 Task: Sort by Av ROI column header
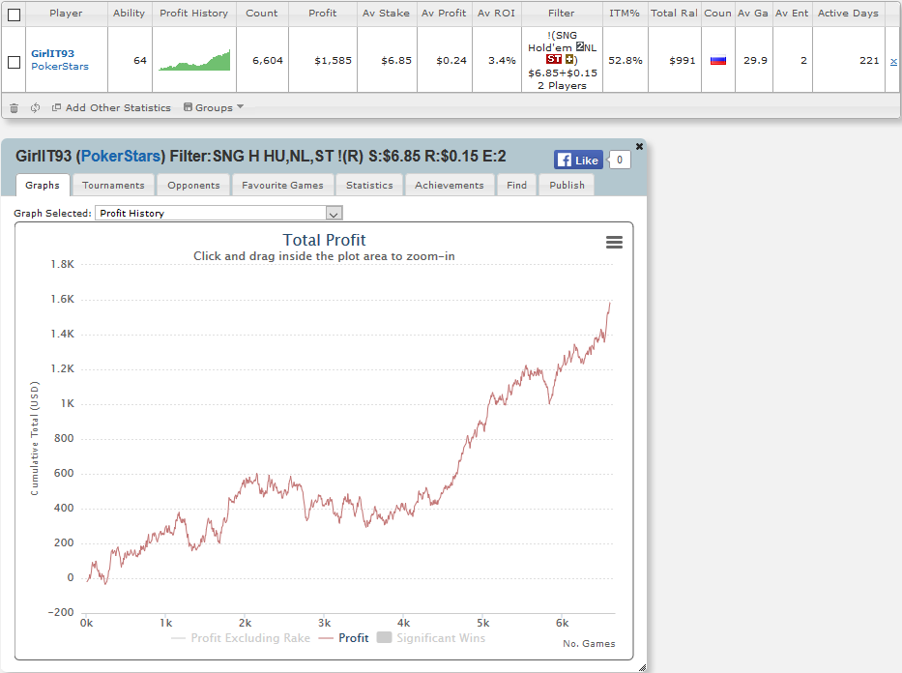[496, 14]
